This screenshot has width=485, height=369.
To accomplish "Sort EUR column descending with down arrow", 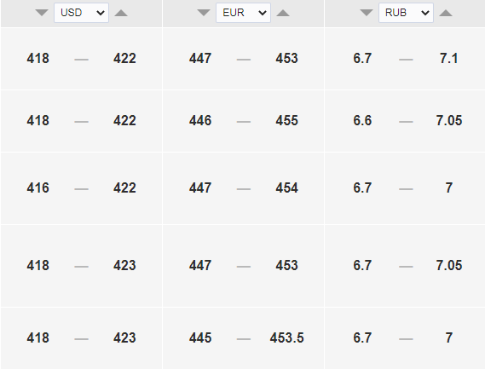I will click(x=204, y=13).
